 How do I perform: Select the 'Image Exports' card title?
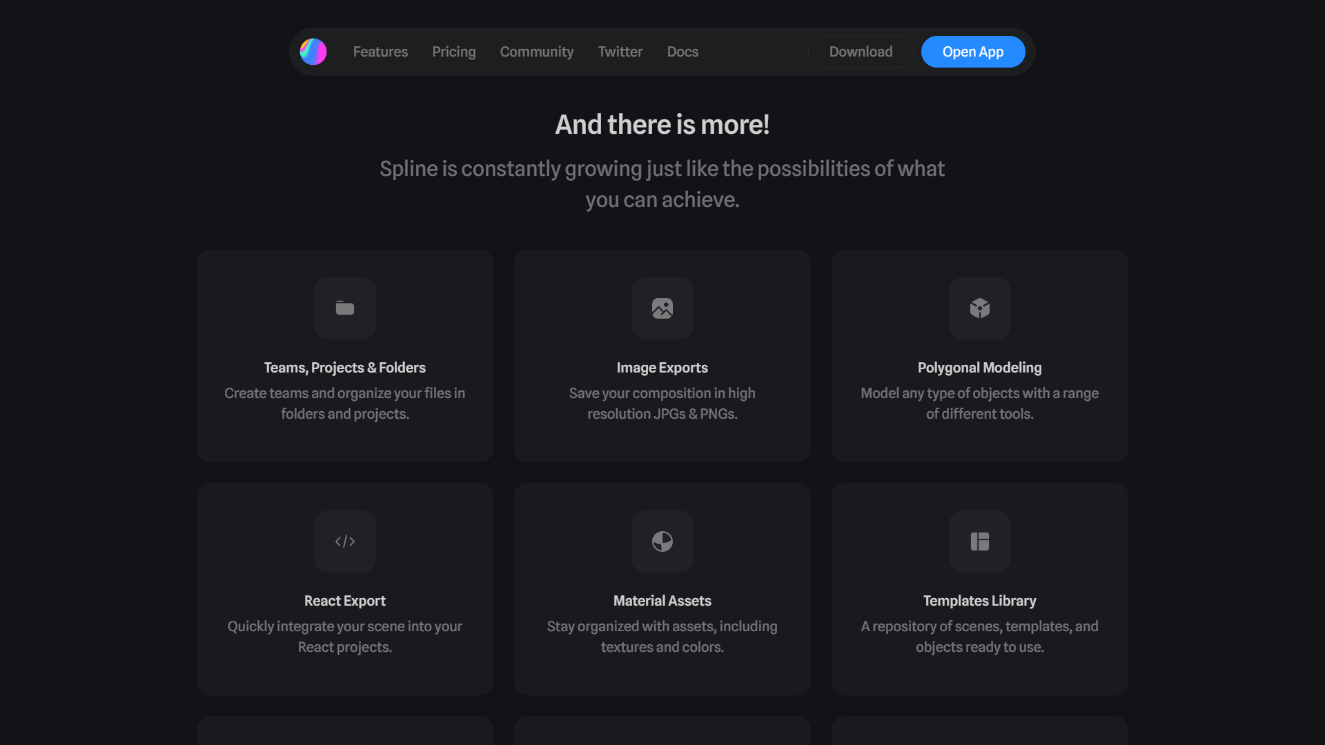click(662, 368)
